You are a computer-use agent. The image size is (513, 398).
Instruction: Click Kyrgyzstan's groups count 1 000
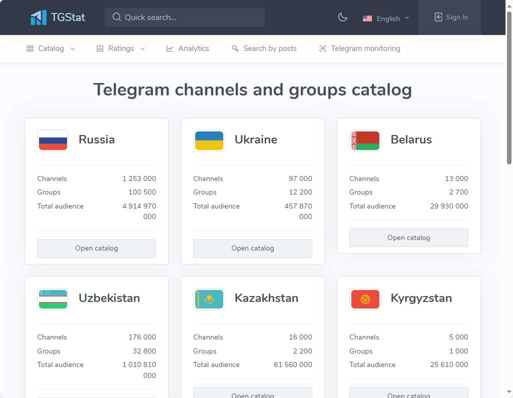tap(458, 351)
